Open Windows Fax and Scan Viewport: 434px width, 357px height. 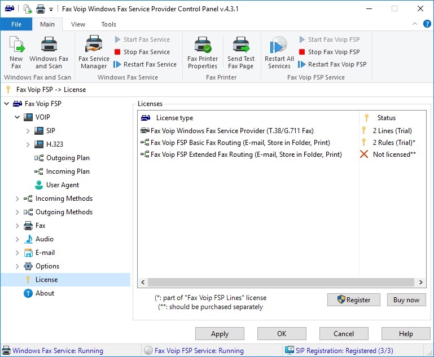49,52
